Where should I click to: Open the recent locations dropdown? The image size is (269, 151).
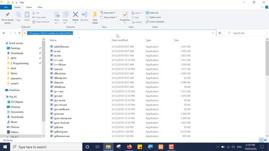15,33
